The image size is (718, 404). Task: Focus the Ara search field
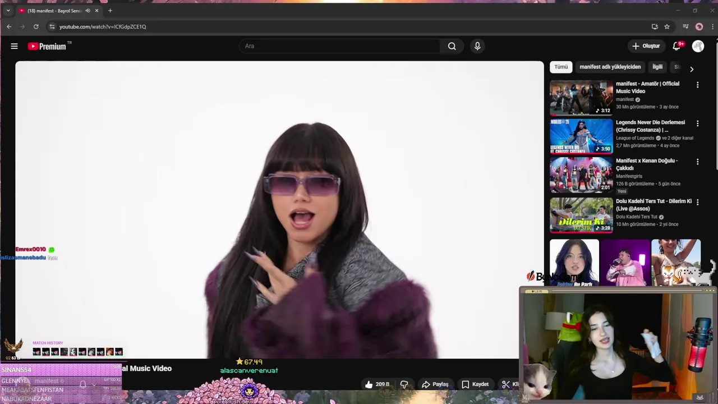340,46
